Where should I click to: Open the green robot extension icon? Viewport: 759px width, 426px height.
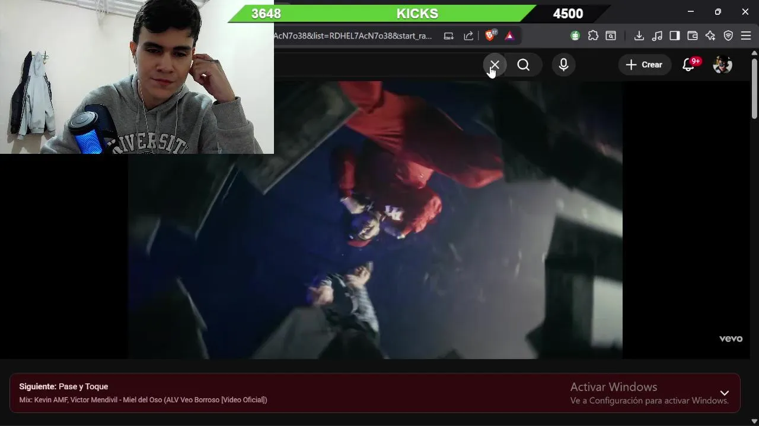(575, 35)
